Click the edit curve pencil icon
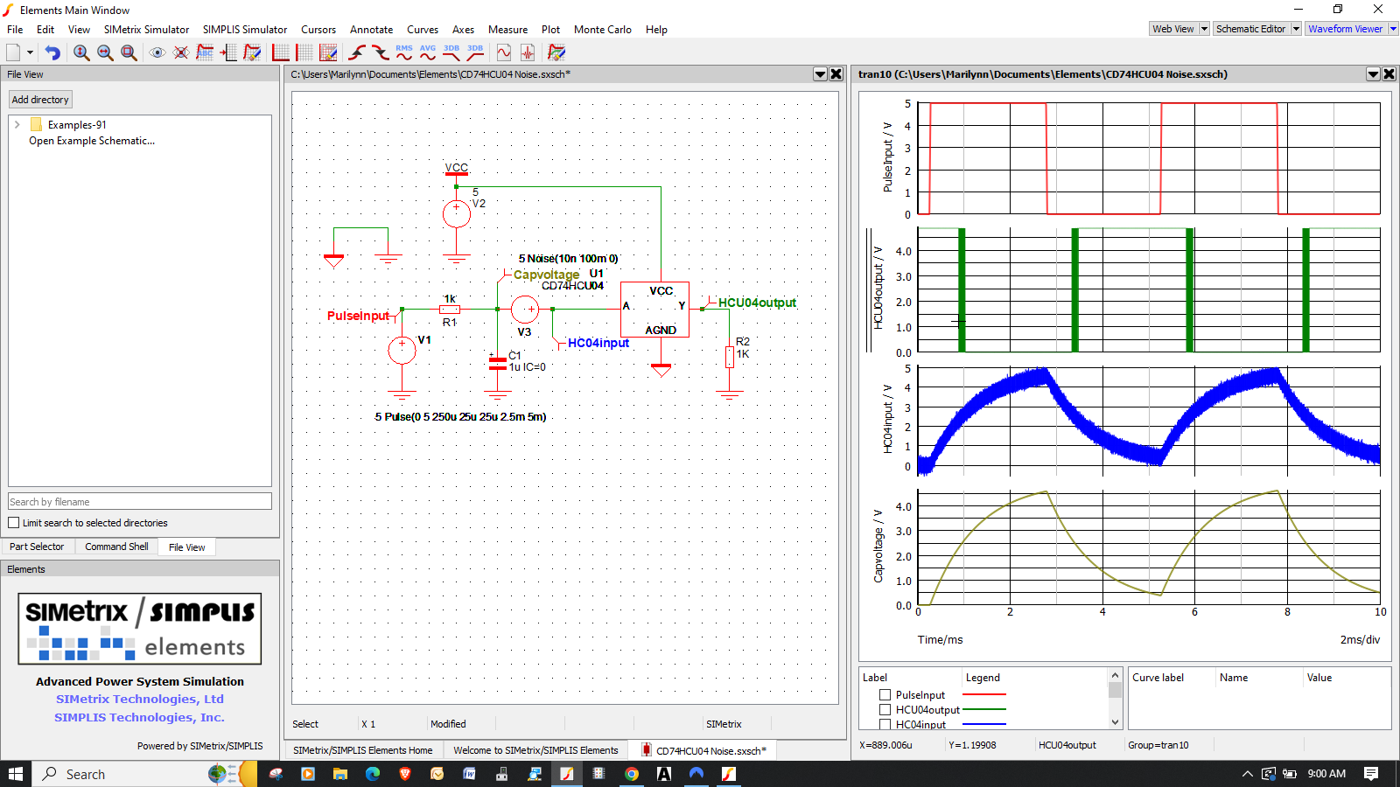Screen dimensions: 1400x787 pos(252,52)
